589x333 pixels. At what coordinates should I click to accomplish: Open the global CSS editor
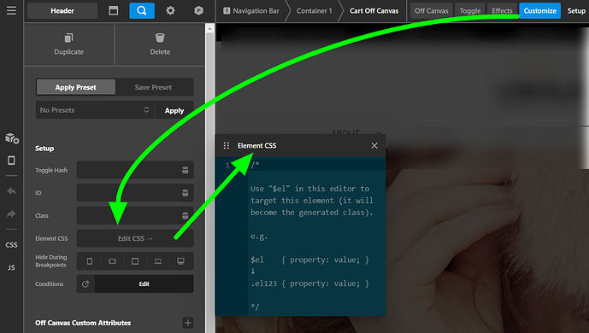[11, 245]
